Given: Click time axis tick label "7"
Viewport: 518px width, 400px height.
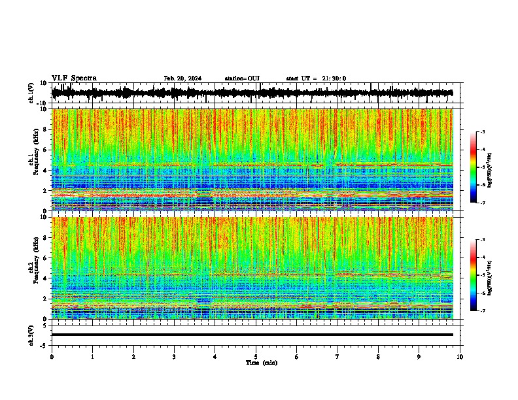Looking at the screenshot, I should pos(337,356).
